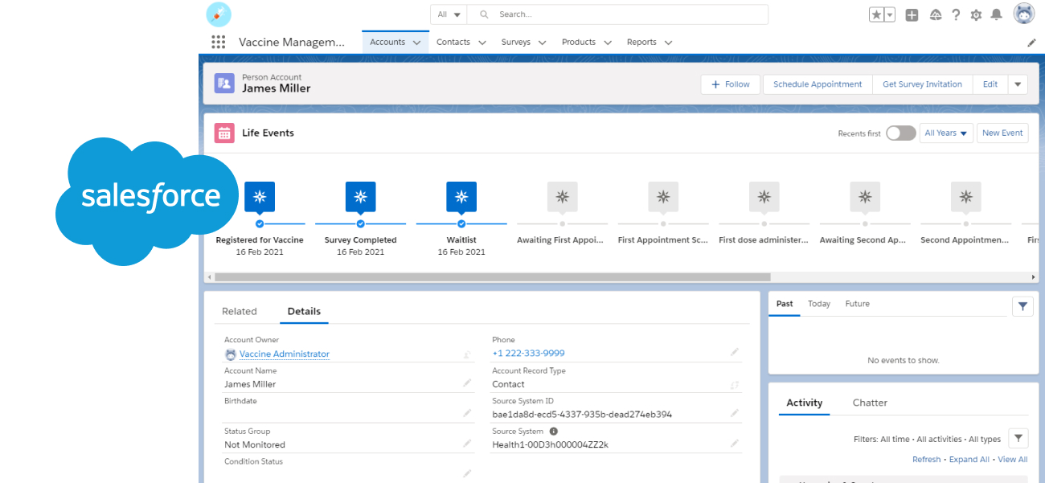Image resolution: width=1045 pixels, height=483 pixels.
Task: Open the Contacts tab
Action: 453,42
